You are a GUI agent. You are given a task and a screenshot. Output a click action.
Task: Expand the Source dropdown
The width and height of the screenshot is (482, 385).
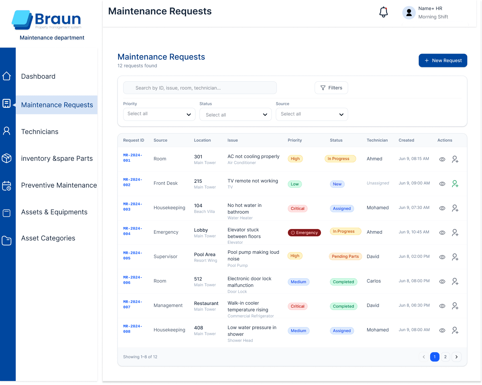(x=312, y=114)
